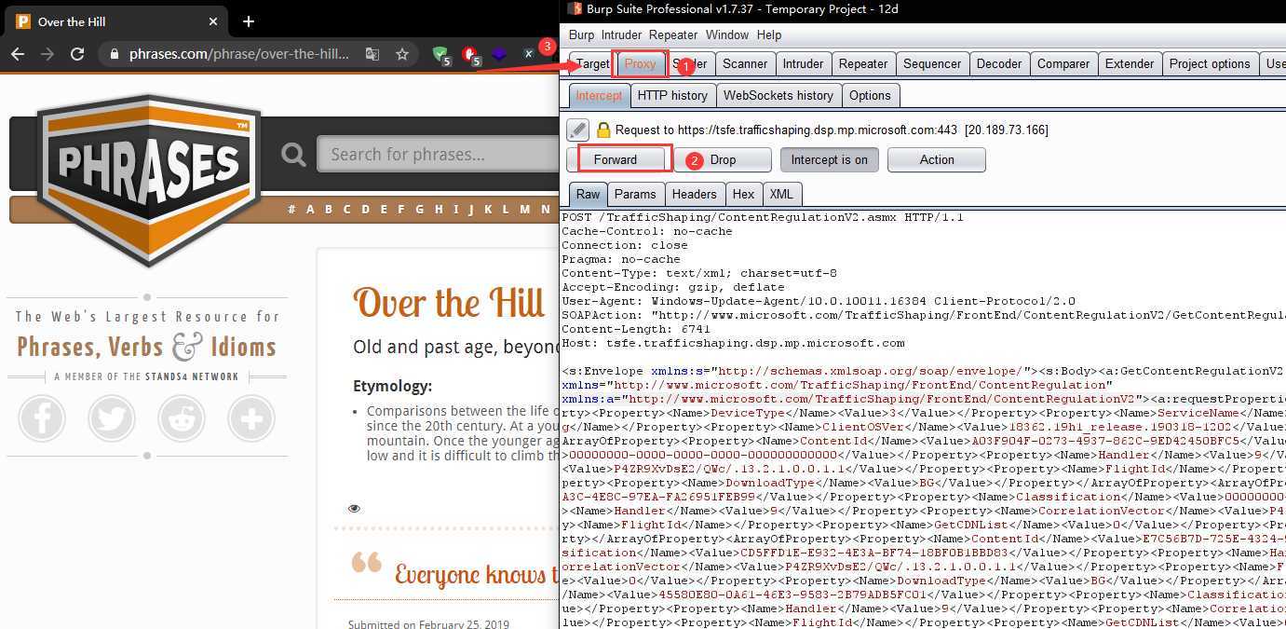Viewport: 1286px width, 629px height.
Task: Click the translate page icon in address bar
Action: point(372,54)
